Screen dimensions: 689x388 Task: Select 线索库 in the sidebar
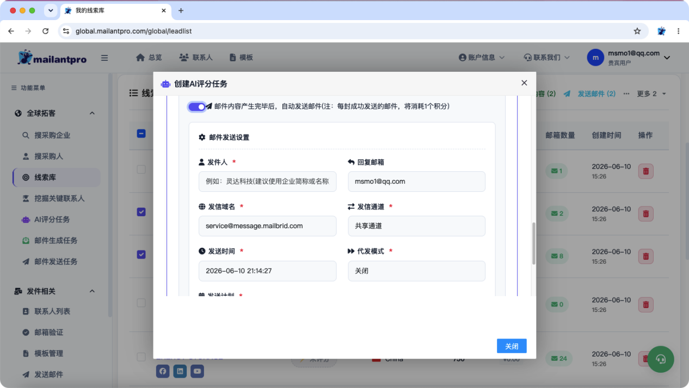pyautogui.click(x=57, y=178)
